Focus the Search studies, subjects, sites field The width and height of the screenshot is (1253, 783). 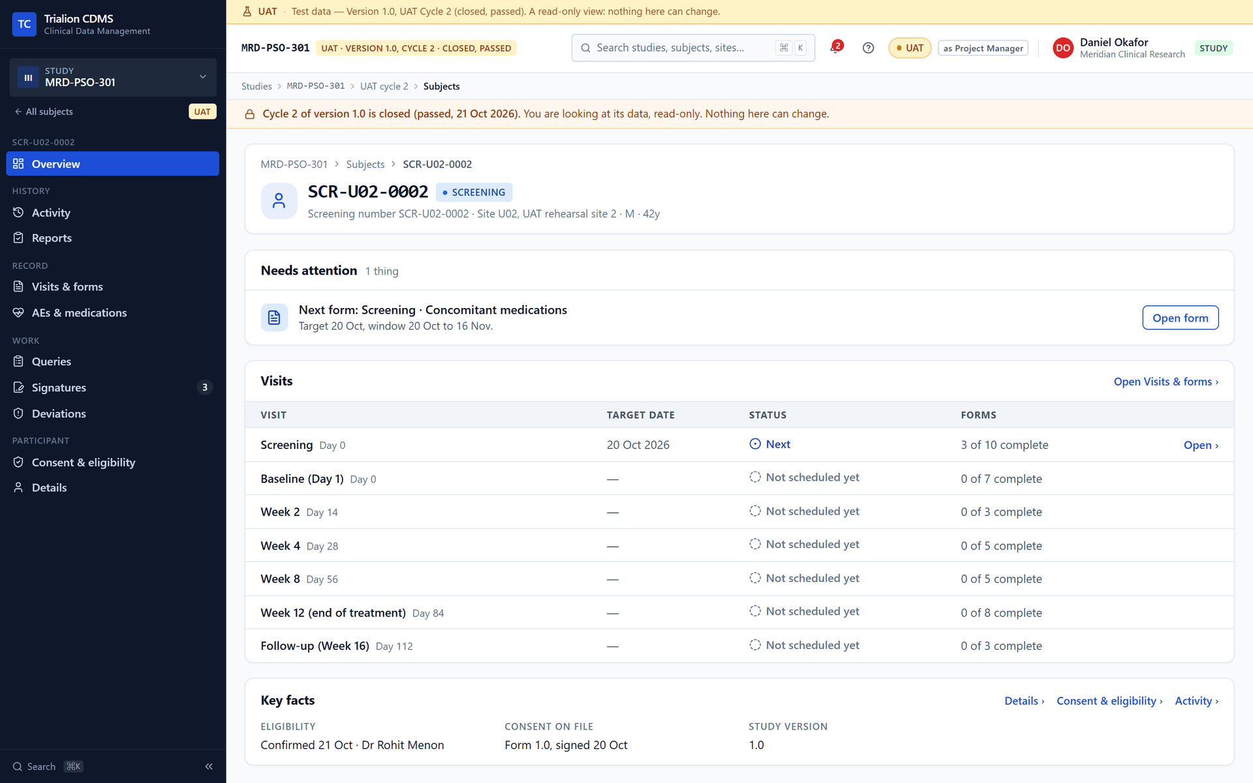(x=693, y=48)
